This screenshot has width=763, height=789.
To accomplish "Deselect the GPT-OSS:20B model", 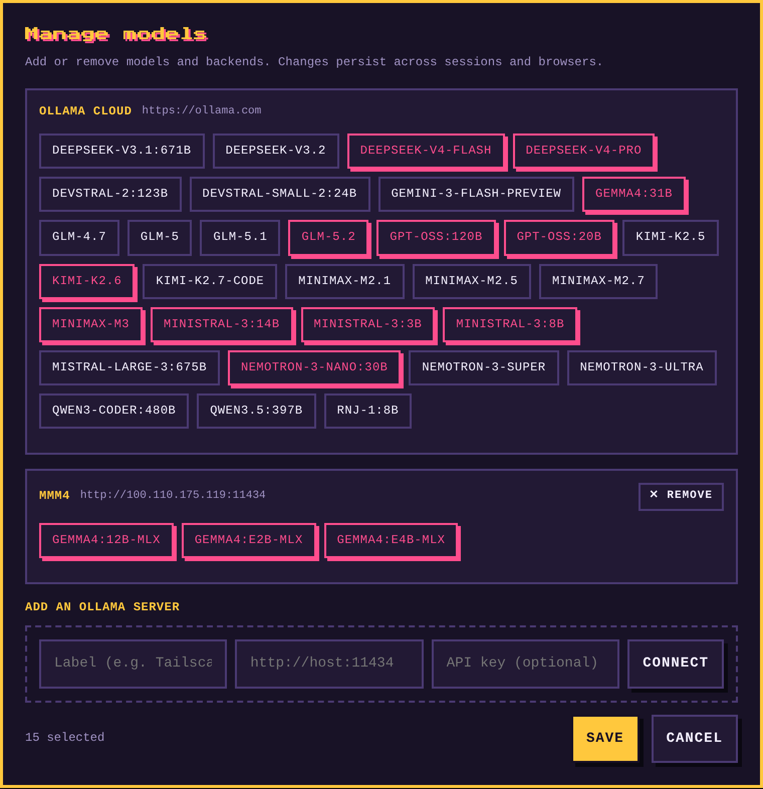I will (559, 237).
